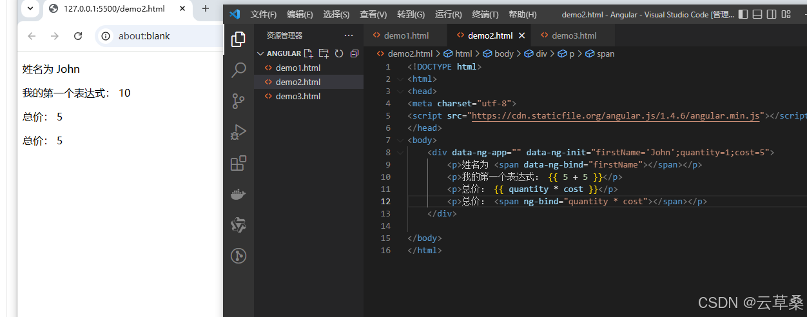Select demo2.html in the explorer tree
Image resolution: width=807 pixels, height=317 pixels.
tap(309, 82)
